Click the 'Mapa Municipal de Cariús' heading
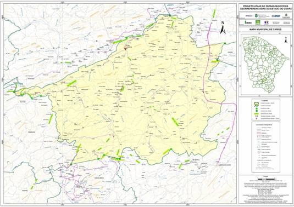This screenshot has height=207, width=294. [x=265, y=30]
